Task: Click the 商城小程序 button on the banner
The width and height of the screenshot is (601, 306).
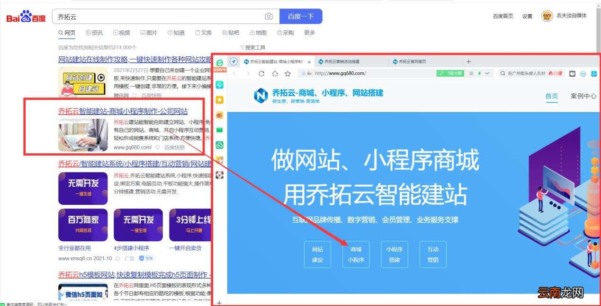Action: 356,254
